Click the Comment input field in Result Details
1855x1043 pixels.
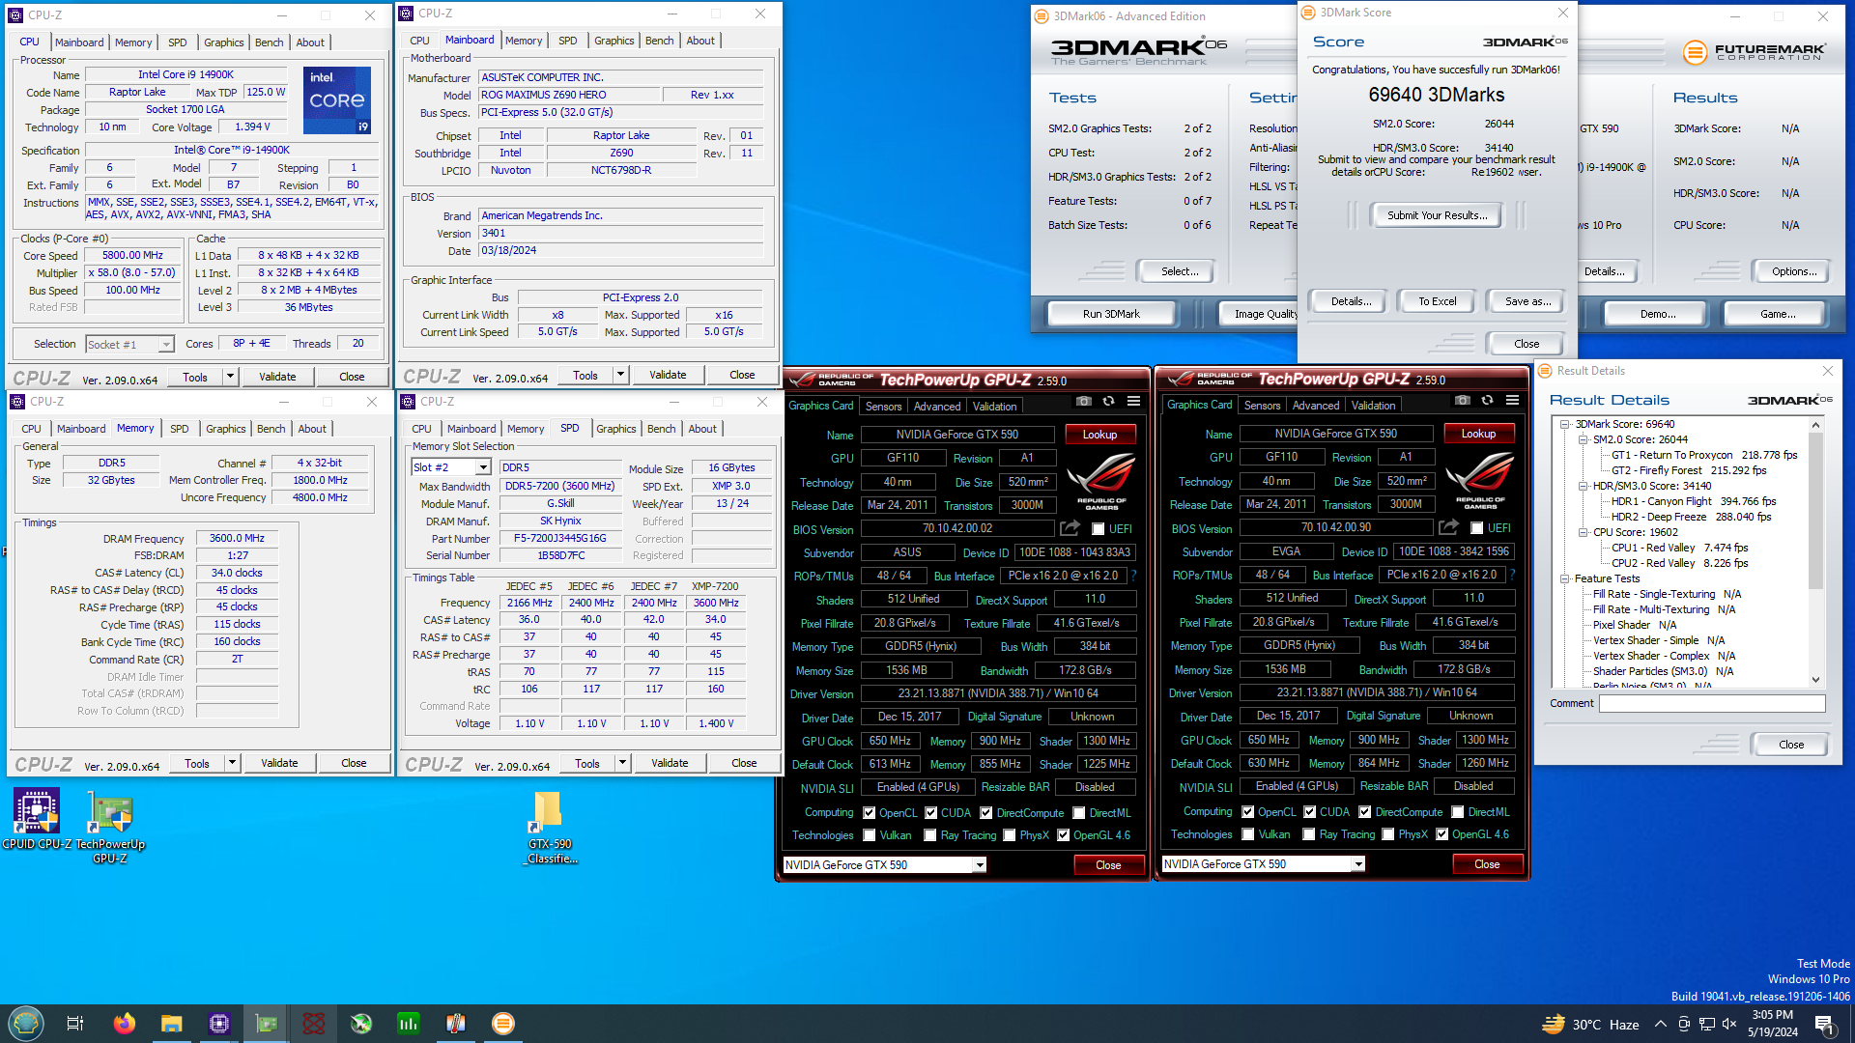tap(1711, 704)
